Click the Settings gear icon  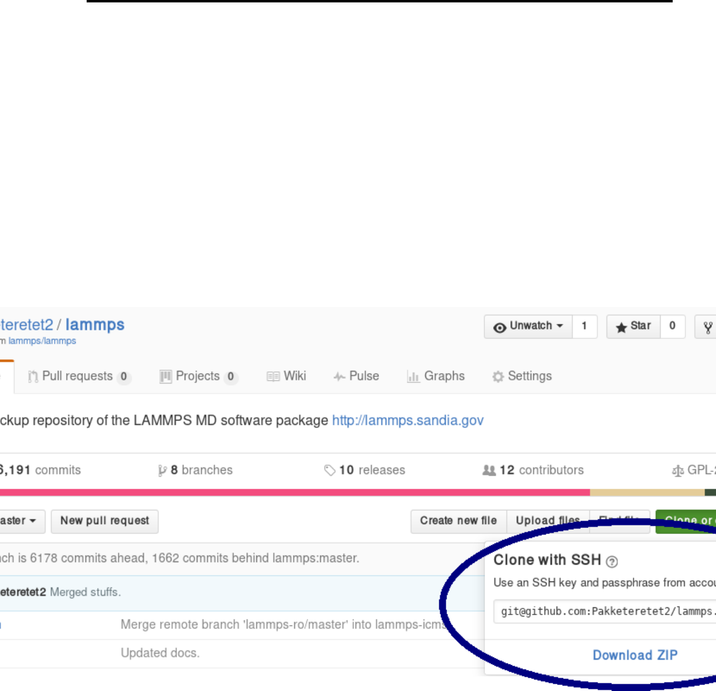pyautogui.click(x=498, y=376)
